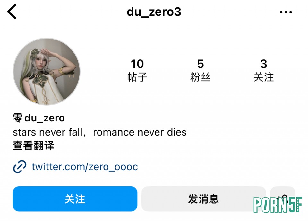Tap the back arrow icon

[12, 12]
